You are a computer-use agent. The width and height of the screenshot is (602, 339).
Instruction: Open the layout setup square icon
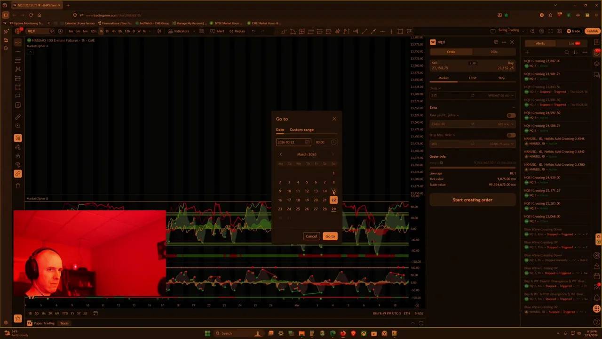[x=493, y=31]
